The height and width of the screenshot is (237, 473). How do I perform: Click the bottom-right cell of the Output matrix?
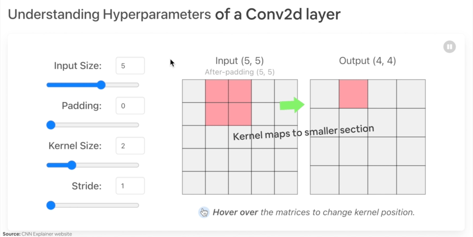pos(411,180)
